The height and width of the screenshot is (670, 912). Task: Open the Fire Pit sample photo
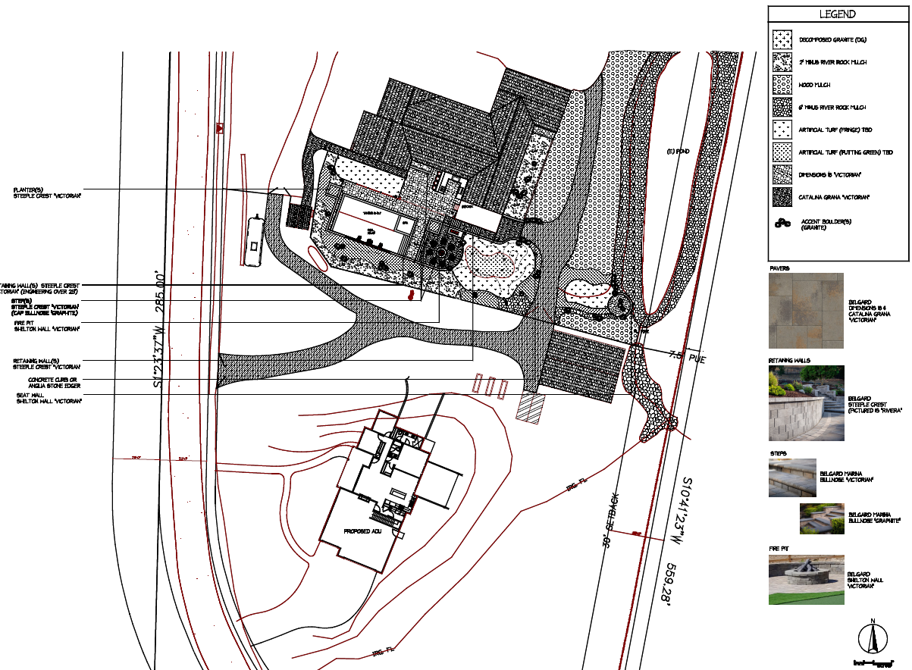(x=807, y=580)
